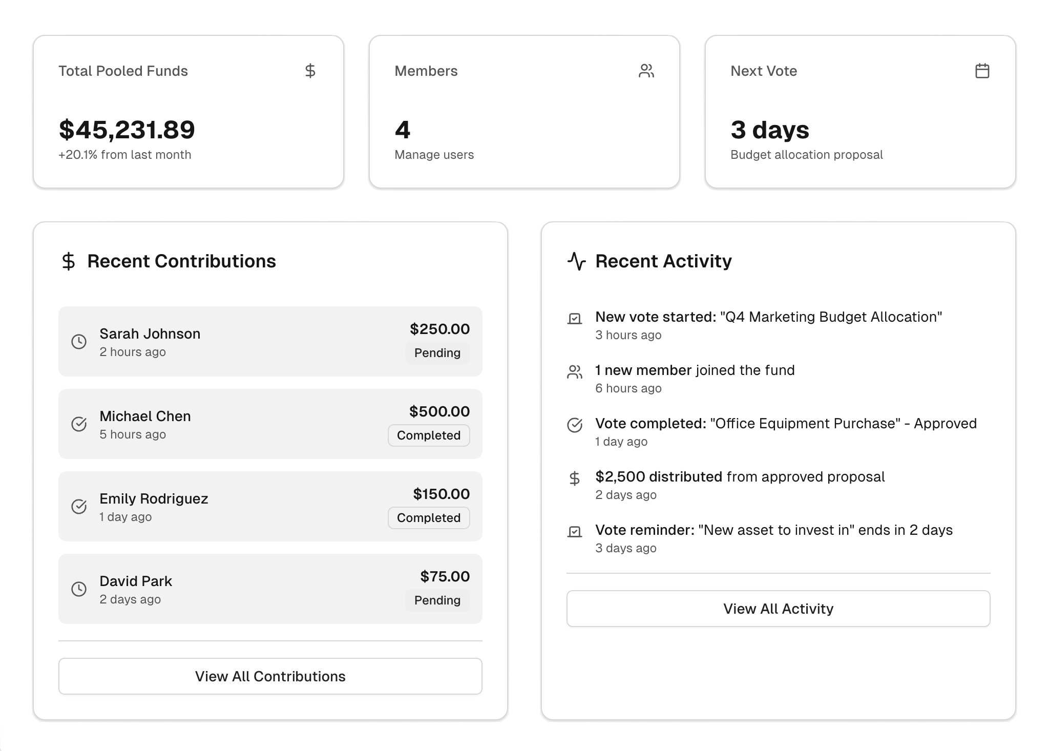This screenshot has height=751, width=1049.
Task: Click Sarah Johnson's Pending status badge
Action: coord(437,353)
